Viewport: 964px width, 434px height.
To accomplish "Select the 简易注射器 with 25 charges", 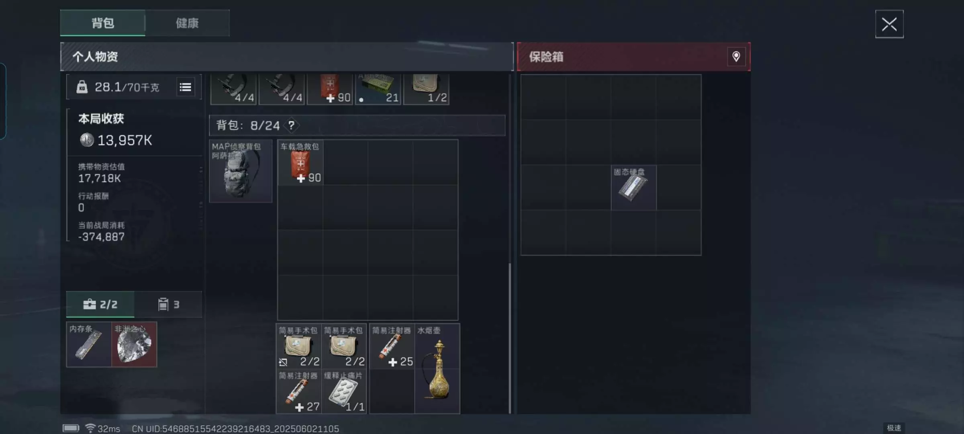I will pyautogui.click(x=392, y=346).
